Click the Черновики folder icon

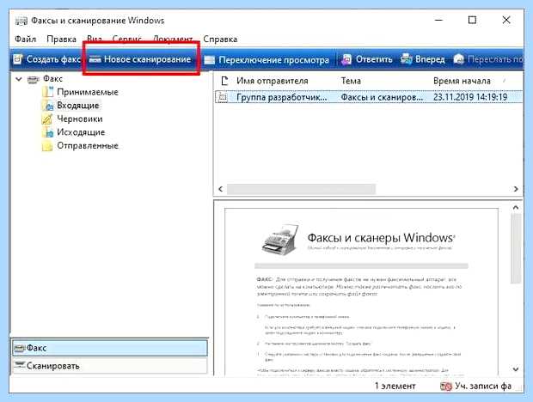pyautogui.click(x=47, y=119)
